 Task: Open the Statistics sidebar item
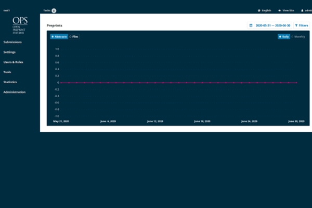pos(10,82)
